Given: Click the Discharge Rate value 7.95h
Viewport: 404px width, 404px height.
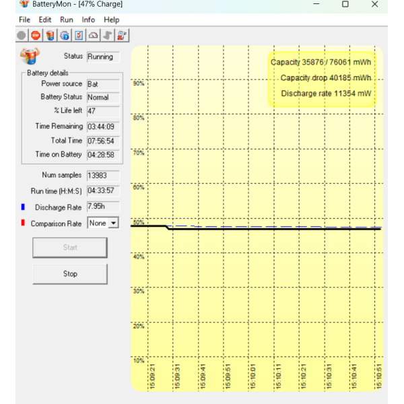Looking at the screenshot, I should [x=103, y=207].
